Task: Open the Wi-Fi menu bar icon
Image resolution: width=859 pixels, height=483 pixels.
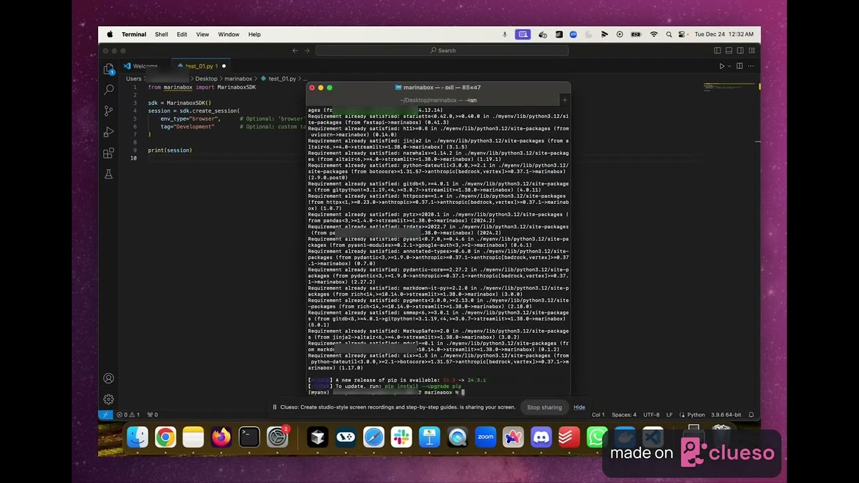Action: pos(654,34)
